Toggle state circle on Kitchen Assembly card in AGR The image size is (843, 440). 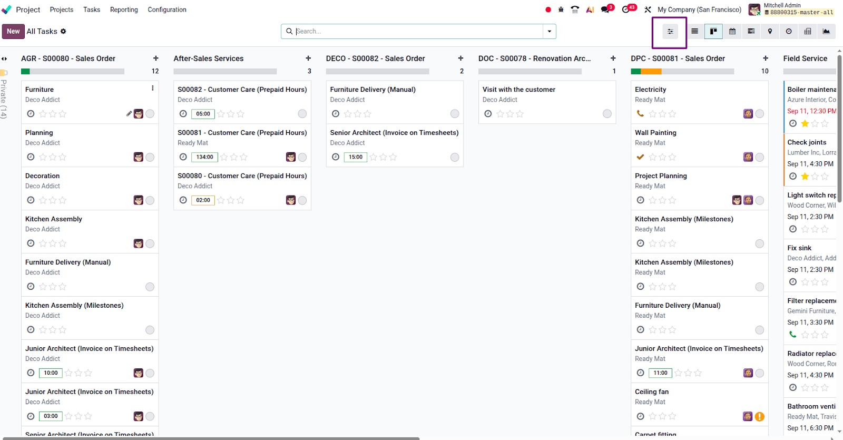point(150,243)
